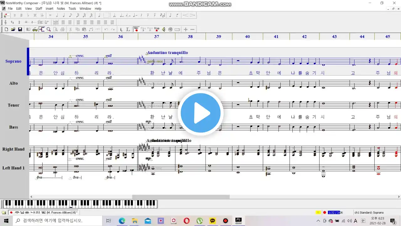The width and height of the screenshot is (401, 226).
Task: Open Opera browser from taskbar
Action: tap(186, 221)
